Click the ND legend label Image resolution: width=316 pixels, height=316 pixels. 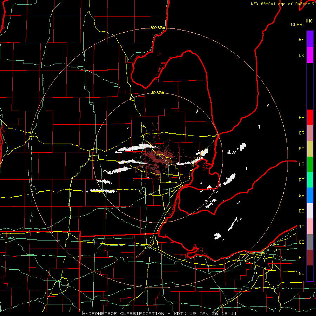(x=301, y=274)
